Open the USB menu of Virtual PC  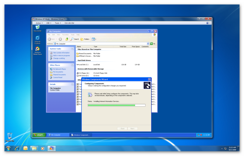(x=49, y=23)
